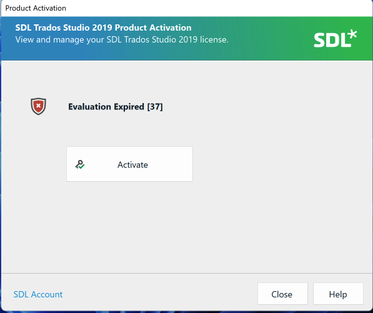
Task: Click the Activate button
Action: (x=129, y=164)
